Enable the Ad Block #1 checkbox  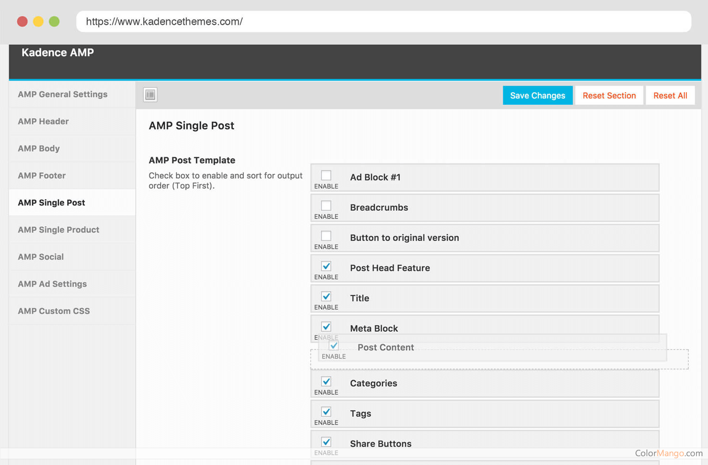(326, 175)
